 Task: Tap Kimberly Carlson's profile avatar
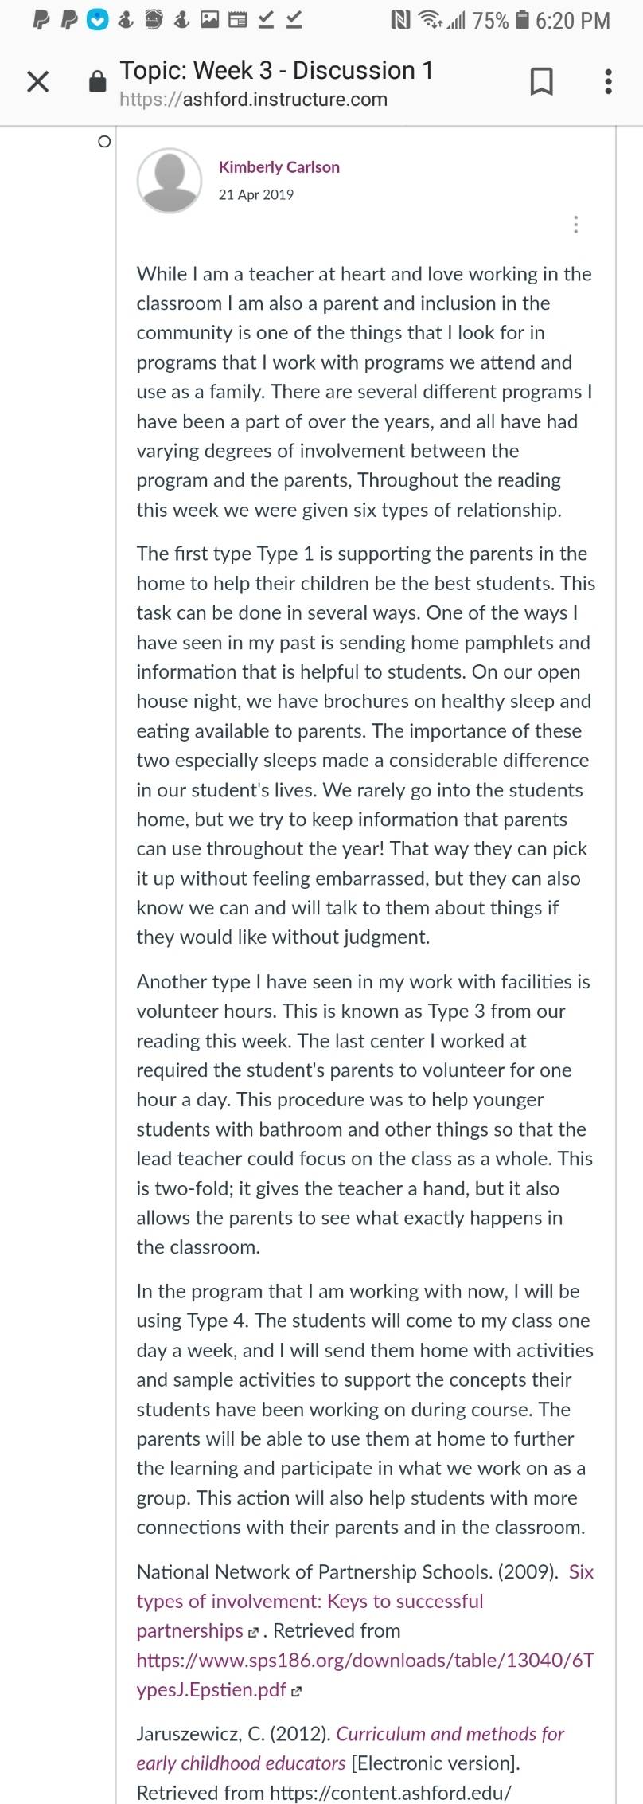tap(170, 181)
